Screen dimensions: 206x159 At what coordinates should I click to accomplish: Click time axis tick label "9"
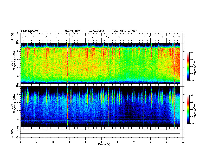pyautogui.click(x=166, y=142)
